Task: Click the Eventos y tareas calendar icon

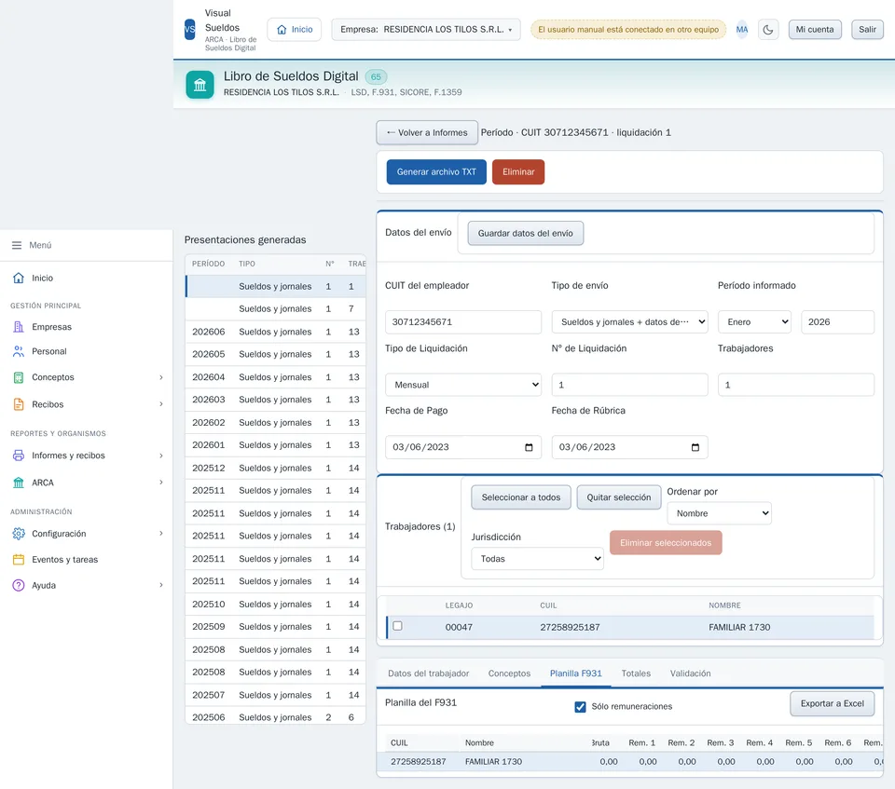Action: coord(19,560)
